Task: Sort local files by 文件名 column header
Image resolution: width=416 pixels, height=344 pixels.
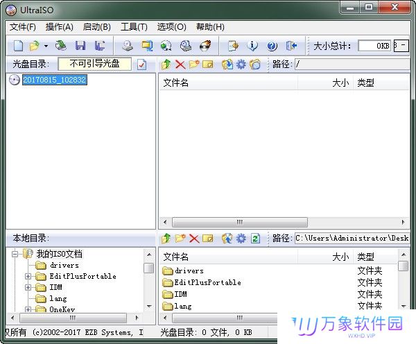Action: tap(228, 257)
